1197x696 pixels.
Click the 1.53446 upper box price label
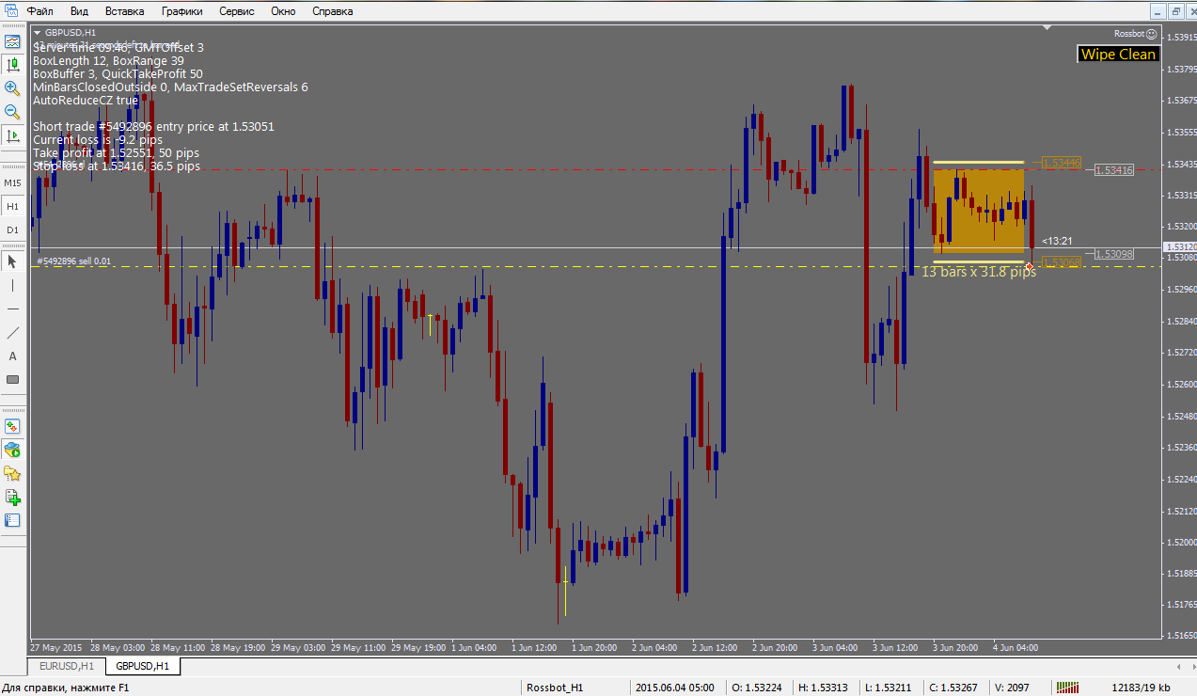[x=1062, y=163]
